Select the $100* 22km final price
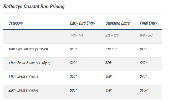The height and width of the screenshot is (101, 173). tap(144, 90)
